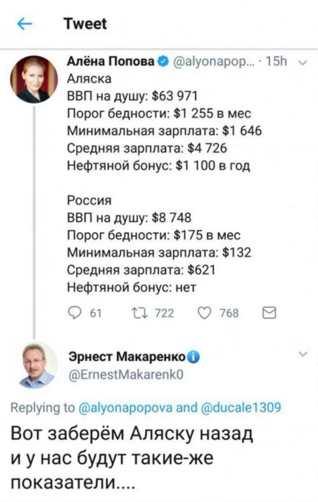Image resolution: width=318 pixels, height=502 pixels.
Task: Like the tweet with 768 likes
Action: click(x=206, y=312)
